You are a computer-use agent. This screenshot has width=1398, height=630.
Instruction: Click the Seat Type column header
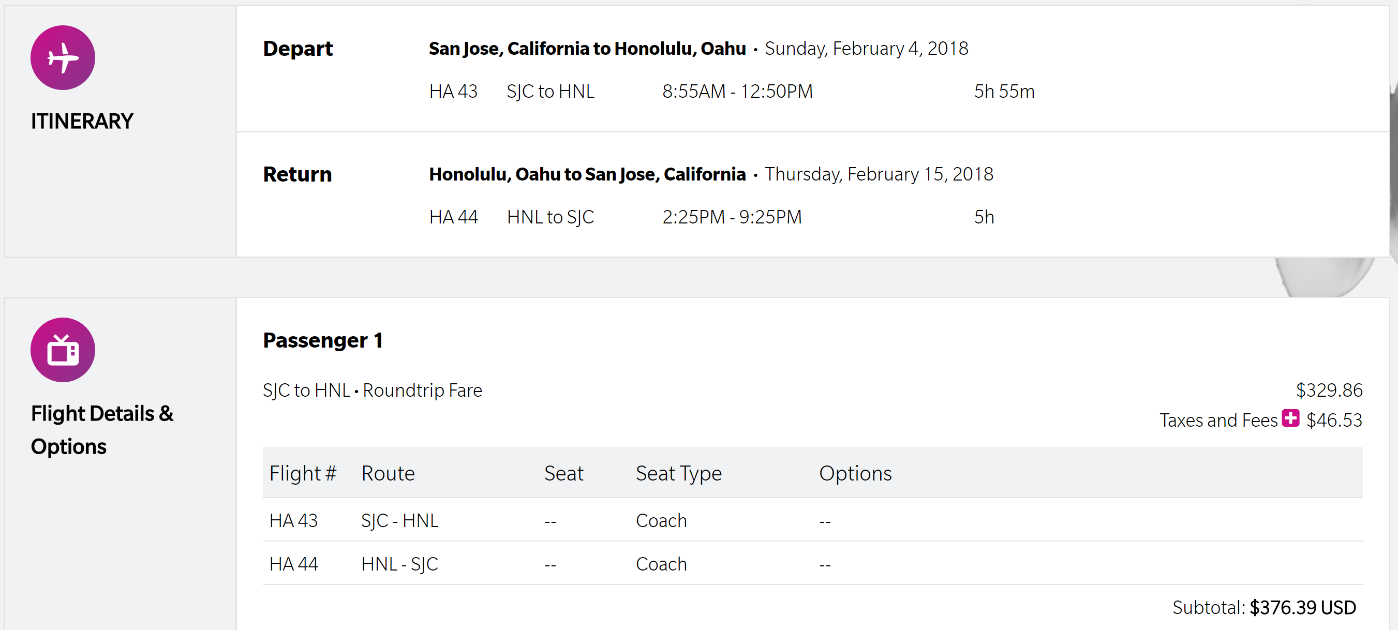[x=678, y=473]
